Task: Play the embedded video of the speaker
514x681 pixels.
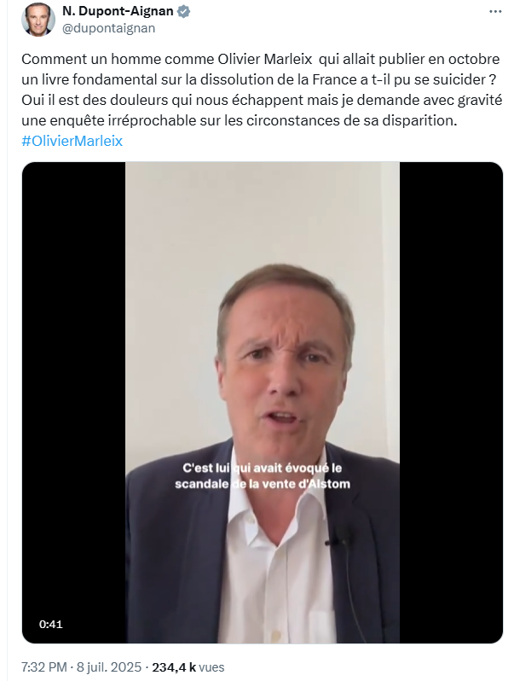Action: [x=263, y=403]
